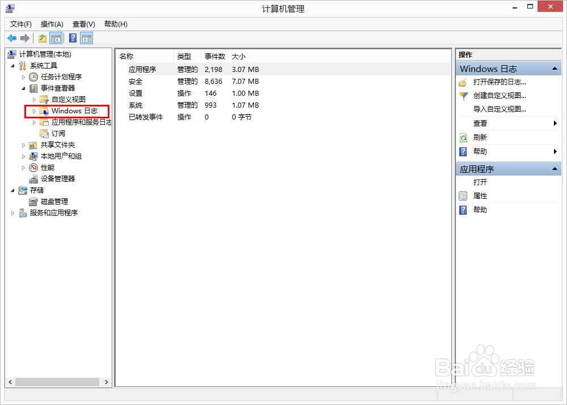Image resolution: width=567 pixels, height=405 pixels.
Task: Click the 共享文件夹 icon
Action: 33,145
